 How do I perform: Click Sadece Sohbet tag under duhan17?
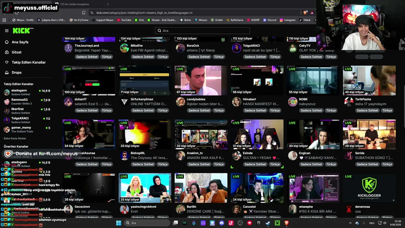(87, 111)
